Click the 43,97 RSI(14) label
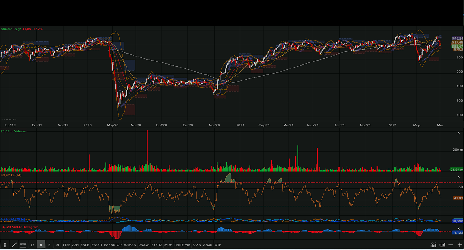The width and height of the screenshot is (464, 250). point(11,175)
